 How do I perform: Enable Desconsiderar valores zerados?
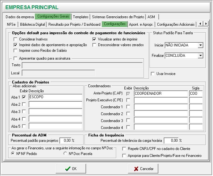tap(94, 45)
